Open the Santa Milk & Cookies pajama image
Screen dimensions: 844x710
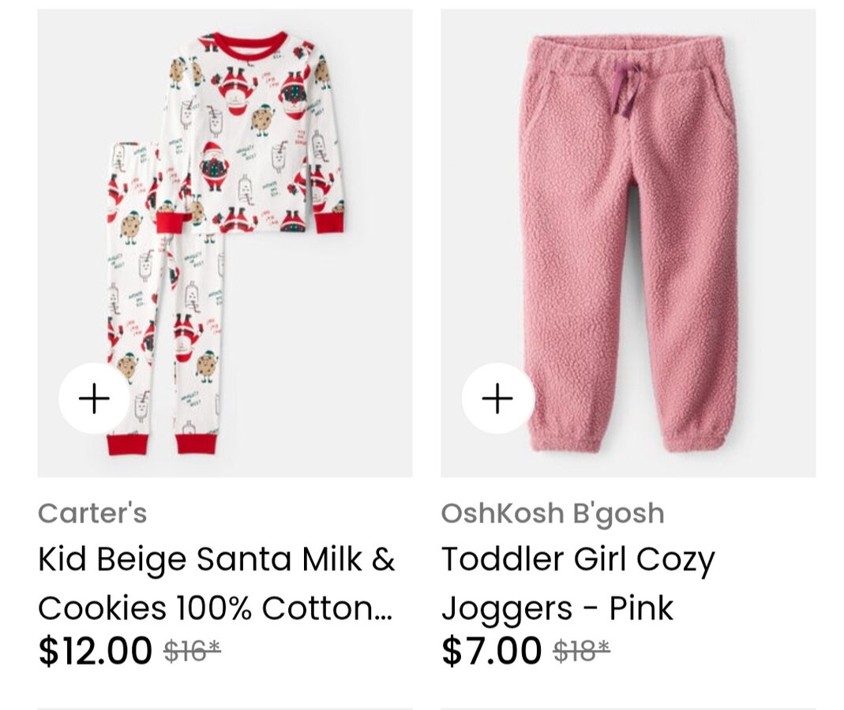(x=225, y=237)
